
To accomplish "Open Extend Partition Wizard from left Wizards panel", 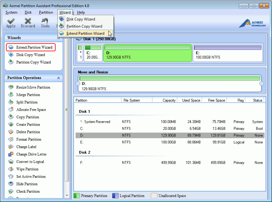I will 31,47.
